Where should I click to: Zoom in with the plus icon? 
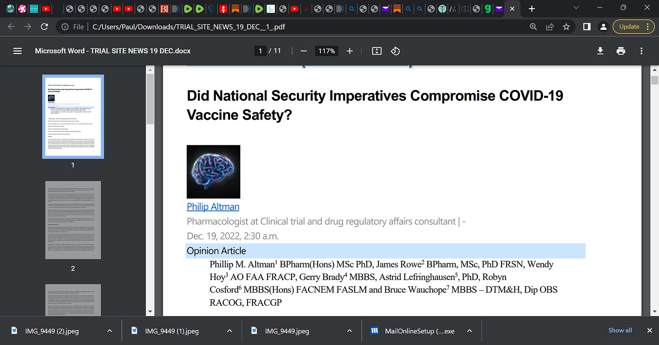tap(349, 51)
